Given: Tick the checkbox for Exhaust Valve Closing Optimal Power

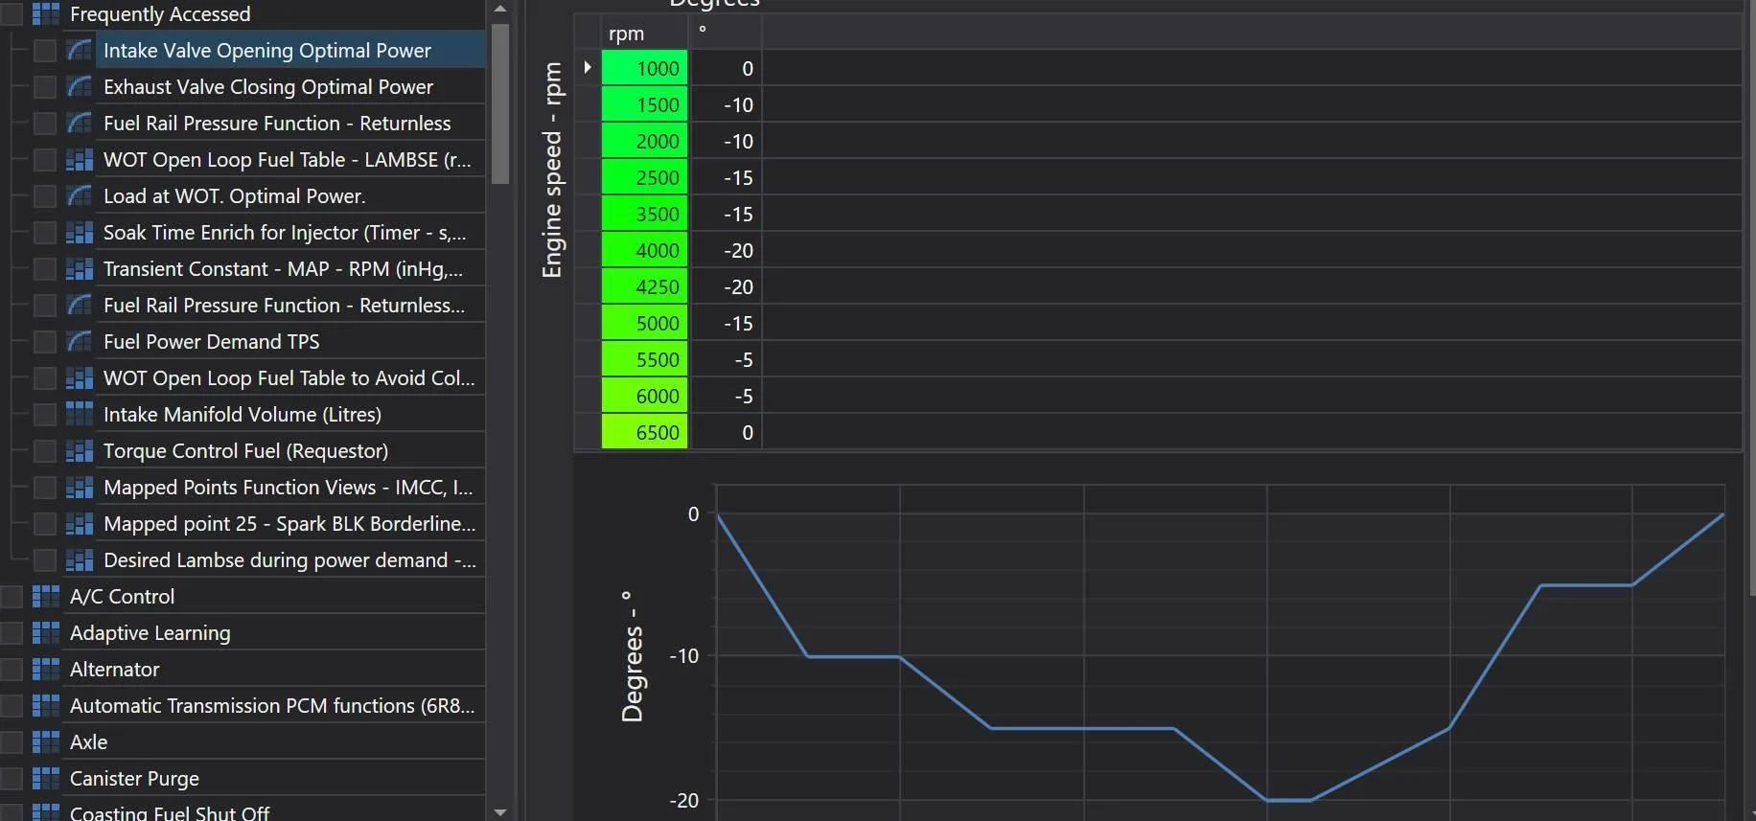Looking at the screenshot, I should coord(45,86).
